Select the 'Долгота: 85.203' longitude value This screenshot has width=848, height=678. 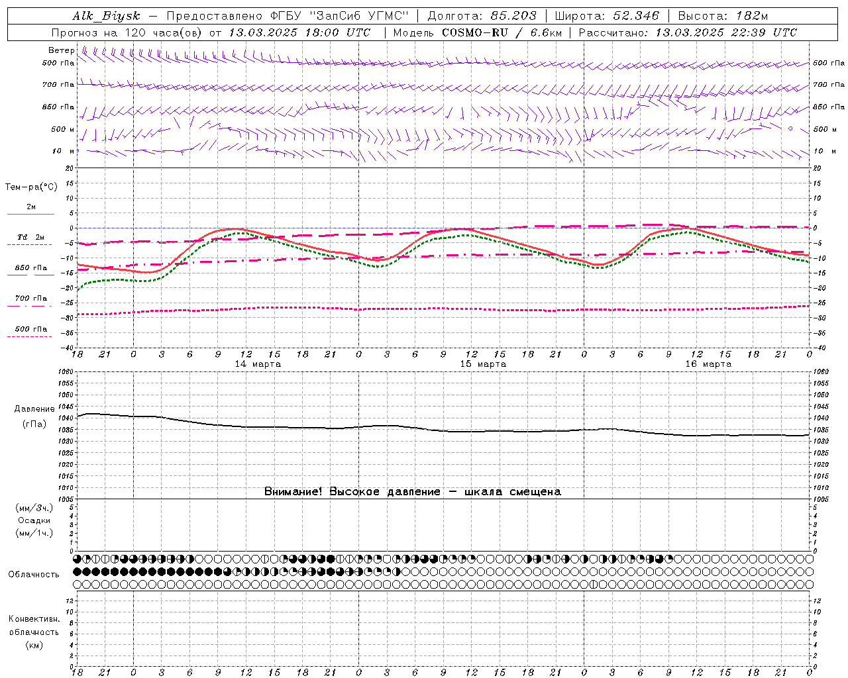482,16
